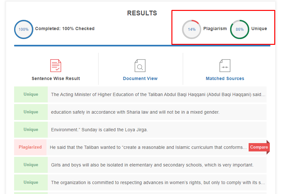281x194 pixels.
Task: Click the Plagiarized status label
Action: (30, 147)
